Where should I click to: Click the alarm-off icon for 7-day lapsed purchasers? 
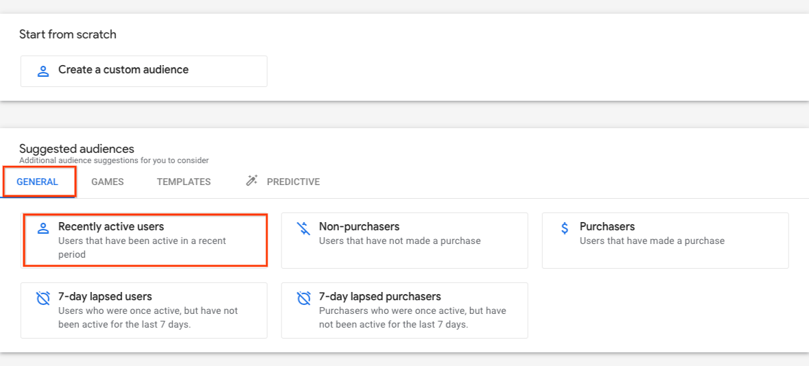click(x=304, y=298)
